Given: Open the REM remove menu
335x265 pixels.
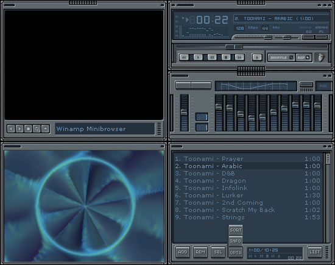Looking at the screenshot, I should point(200,252).
